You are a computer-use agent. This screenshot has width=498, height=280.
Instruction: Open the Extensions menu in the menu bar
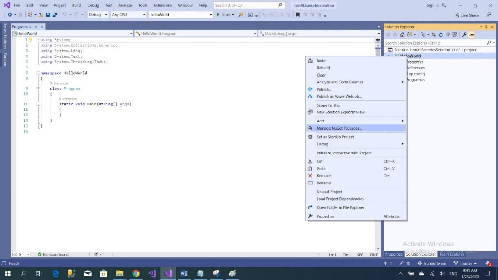point(163,5)
